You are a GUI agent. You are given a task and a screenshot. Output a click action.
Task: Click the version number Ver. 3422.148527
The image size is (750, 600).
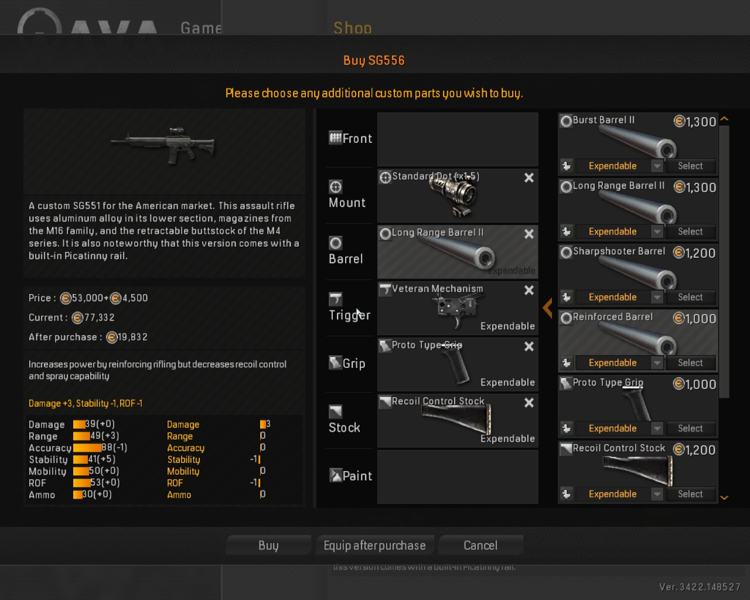point(700,587)
